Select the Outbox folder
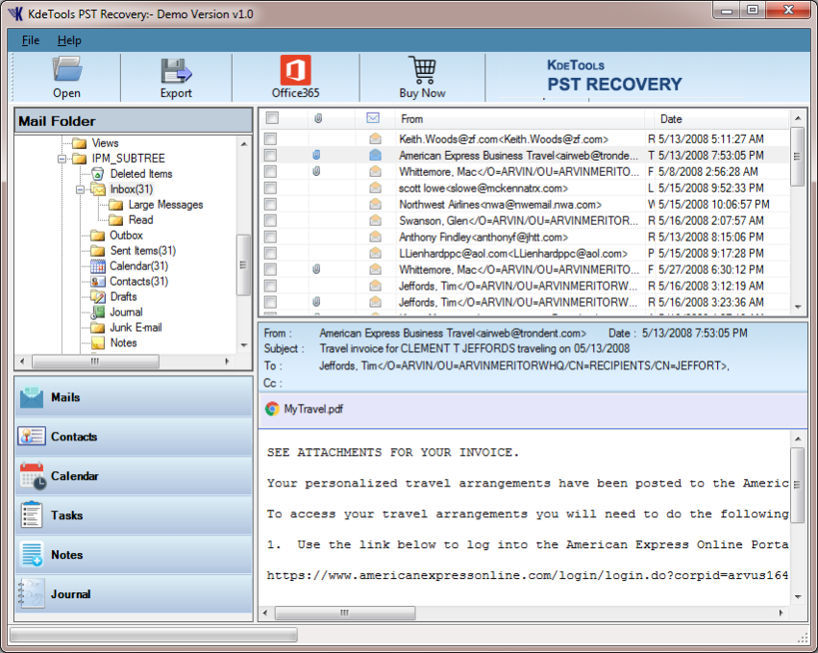The height and width of the screenshot is (653, 818). point(126,236)
